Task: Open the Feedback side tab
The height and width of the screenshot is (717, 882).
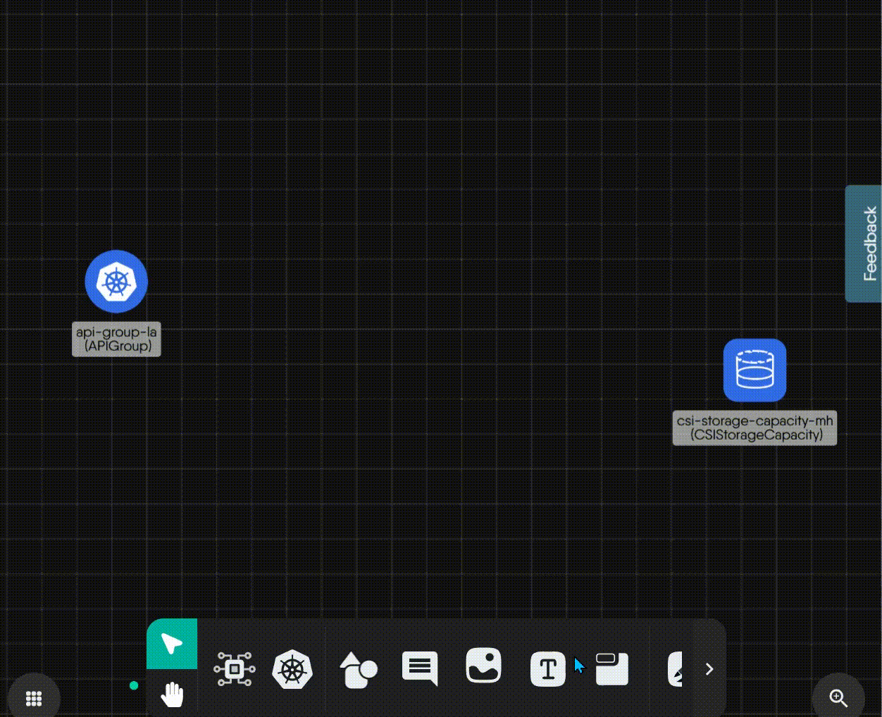Action: pos(864,244)
